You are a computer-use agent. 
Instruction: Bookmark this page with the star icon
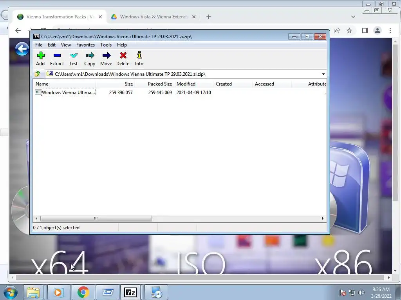point(349,30)
